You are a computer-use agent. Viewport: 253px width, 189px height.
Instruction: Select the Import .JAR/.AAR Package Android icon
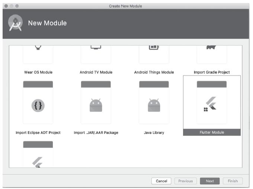(x=96, y=105)
